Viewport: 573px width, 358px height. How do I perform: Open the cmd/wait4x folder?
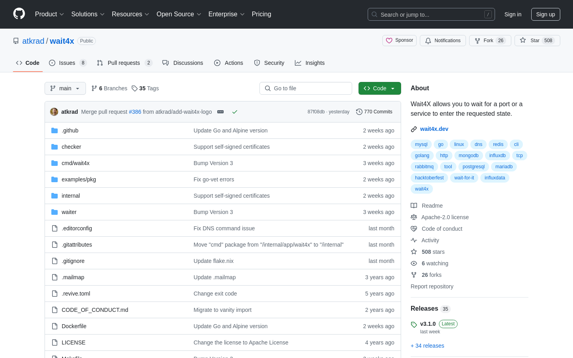point(76,163)
